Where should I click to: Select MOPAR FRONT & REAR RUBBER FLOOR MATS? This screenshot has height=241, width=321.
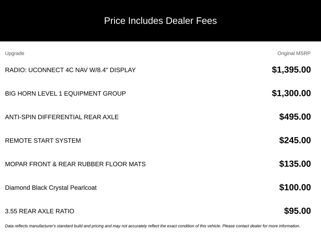(75, 164)
